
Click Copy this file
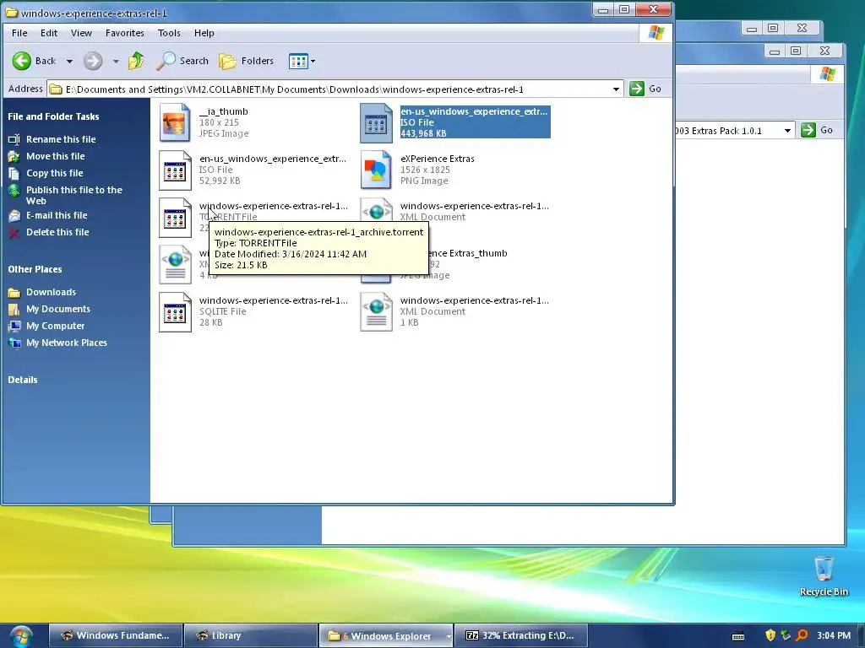pos(55,173)
